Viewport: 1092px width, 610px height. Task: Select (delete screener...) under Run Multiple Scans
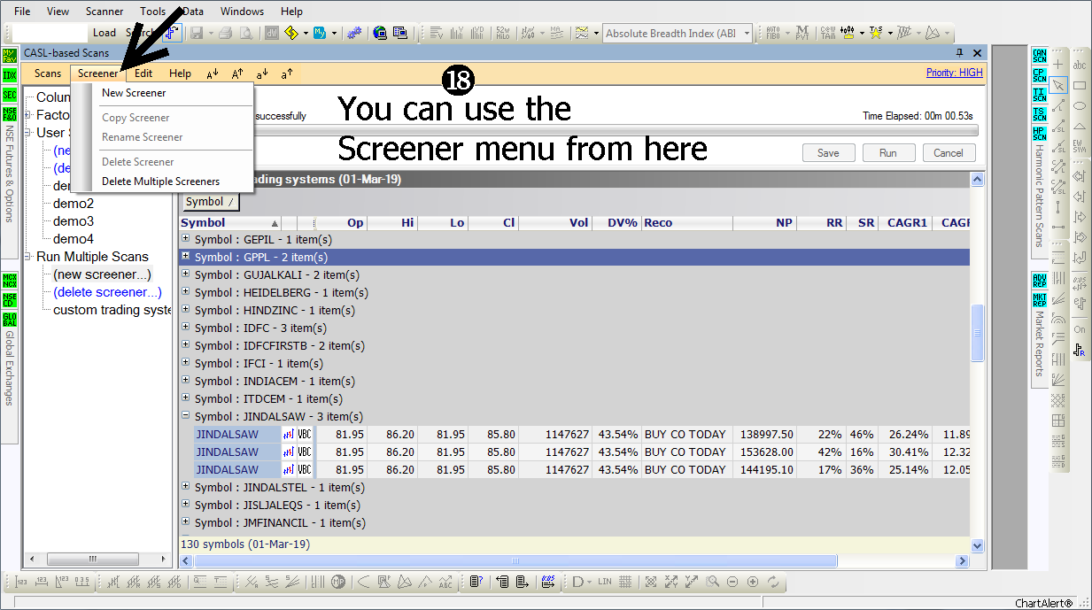[x=107, y=292]
